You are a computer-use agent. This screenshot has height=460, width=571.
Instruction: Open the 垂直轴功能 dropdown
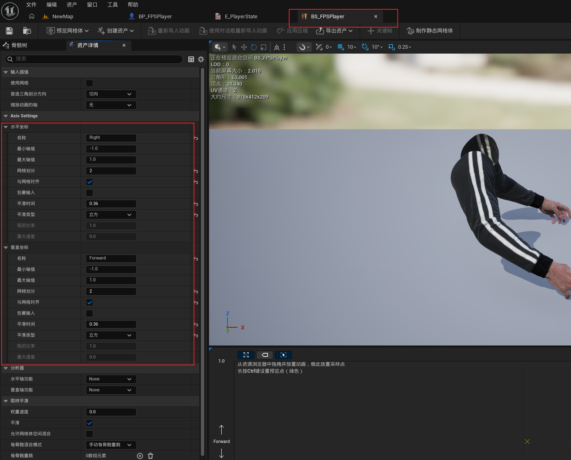pyautogui.click(x=111, y=390)
